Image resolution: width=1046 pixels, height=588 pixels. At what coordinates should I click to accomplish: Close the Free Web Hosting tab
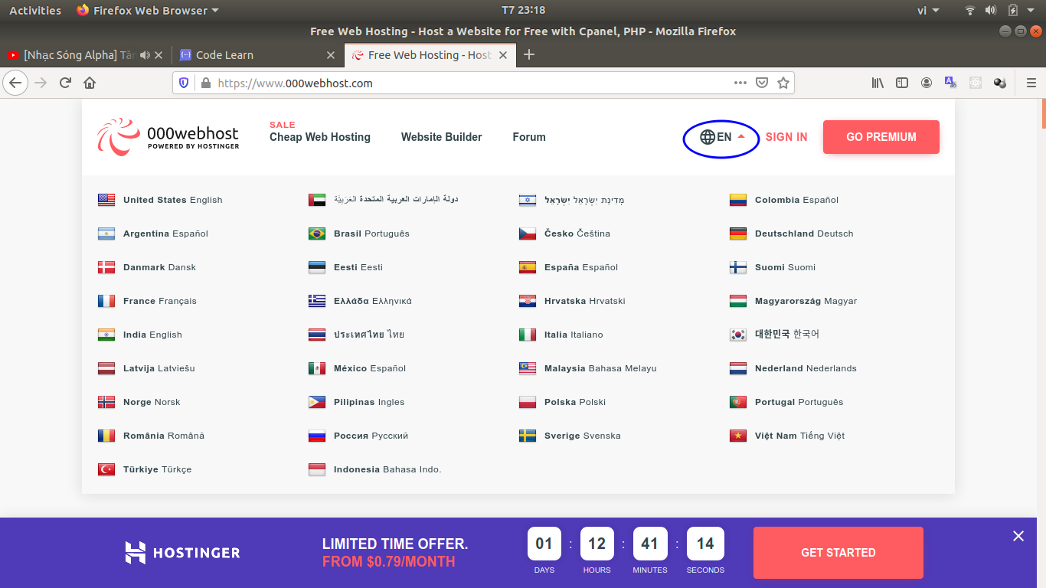(x=503, y=55)
